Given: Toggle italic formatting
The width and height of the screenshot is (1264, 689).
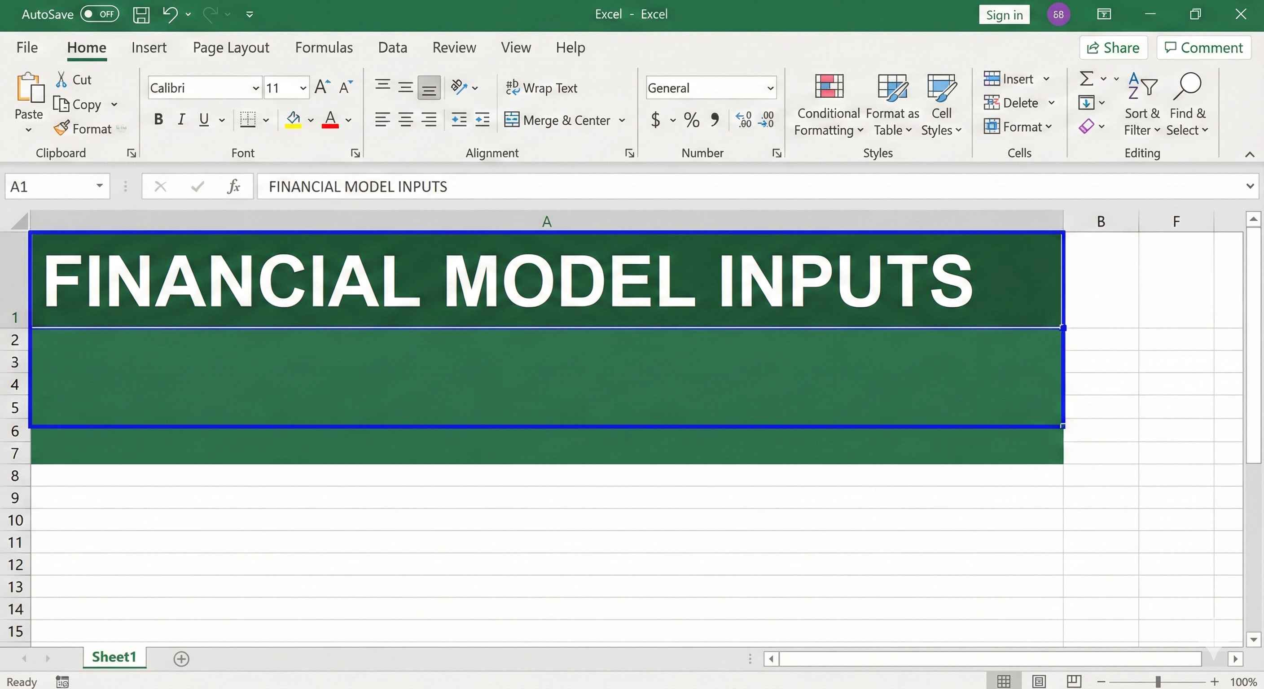Looking at the screenshot, I should click(180, 119).
